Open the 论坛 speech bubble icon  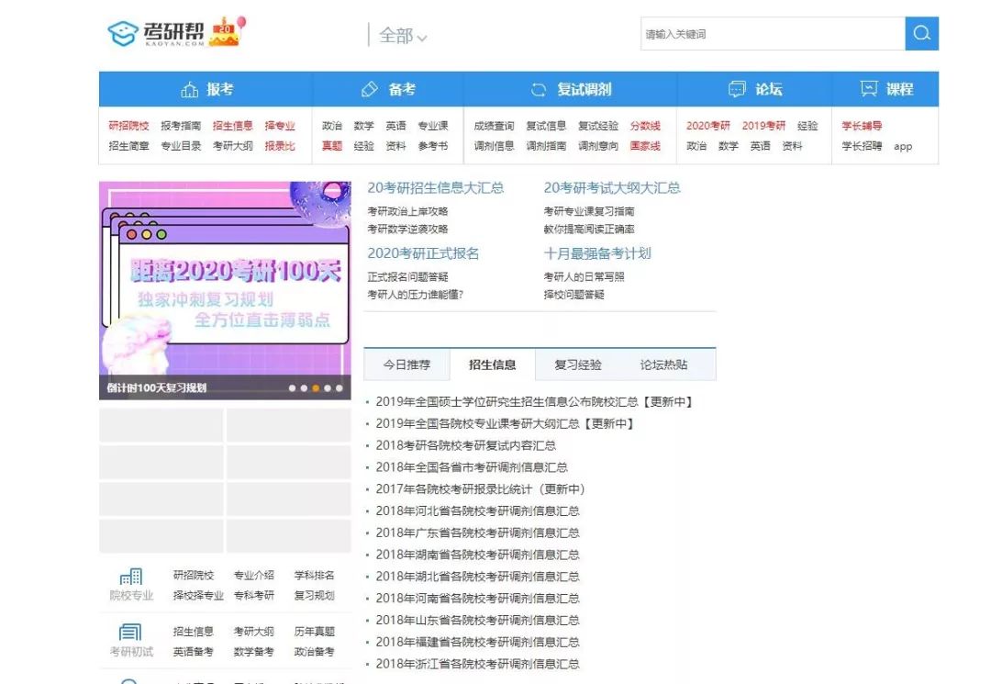point(737,88)
